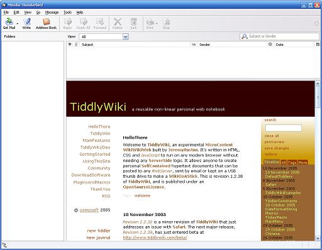The height and width of the screenshot is (250, 322).
Task: Switch to the Tags tab in TiddlyWiki sidebar
Action: tap(292, 162)
